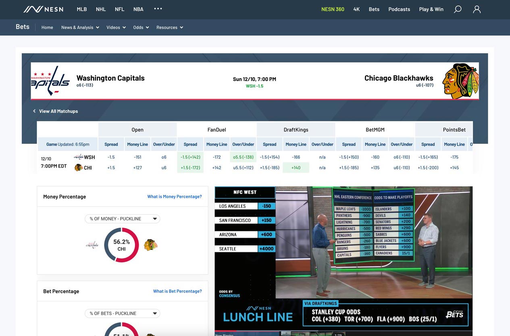The width and height of the screenshot is (510, 336).
Task: Expand the Odds submenu
Action: click(141, 27)
